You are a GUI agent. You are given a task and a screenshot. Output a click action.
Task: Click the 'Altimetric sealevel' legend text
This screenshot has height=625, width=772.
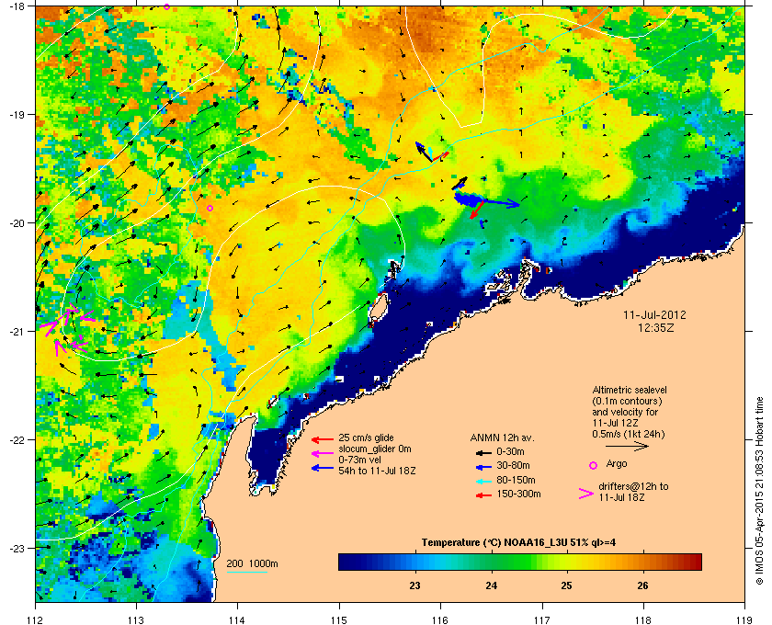click(630, 390)
